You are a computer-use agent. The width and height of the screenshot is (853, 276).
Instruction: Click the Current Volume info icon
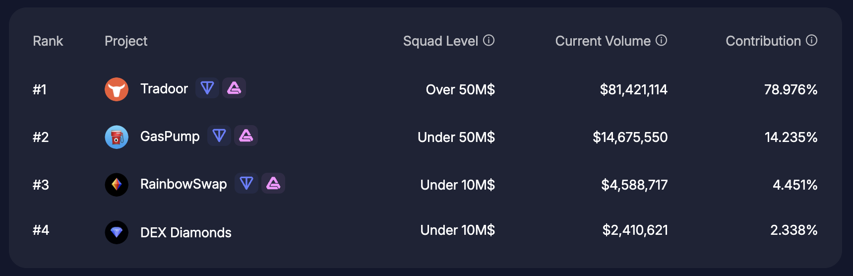point(662,40)
